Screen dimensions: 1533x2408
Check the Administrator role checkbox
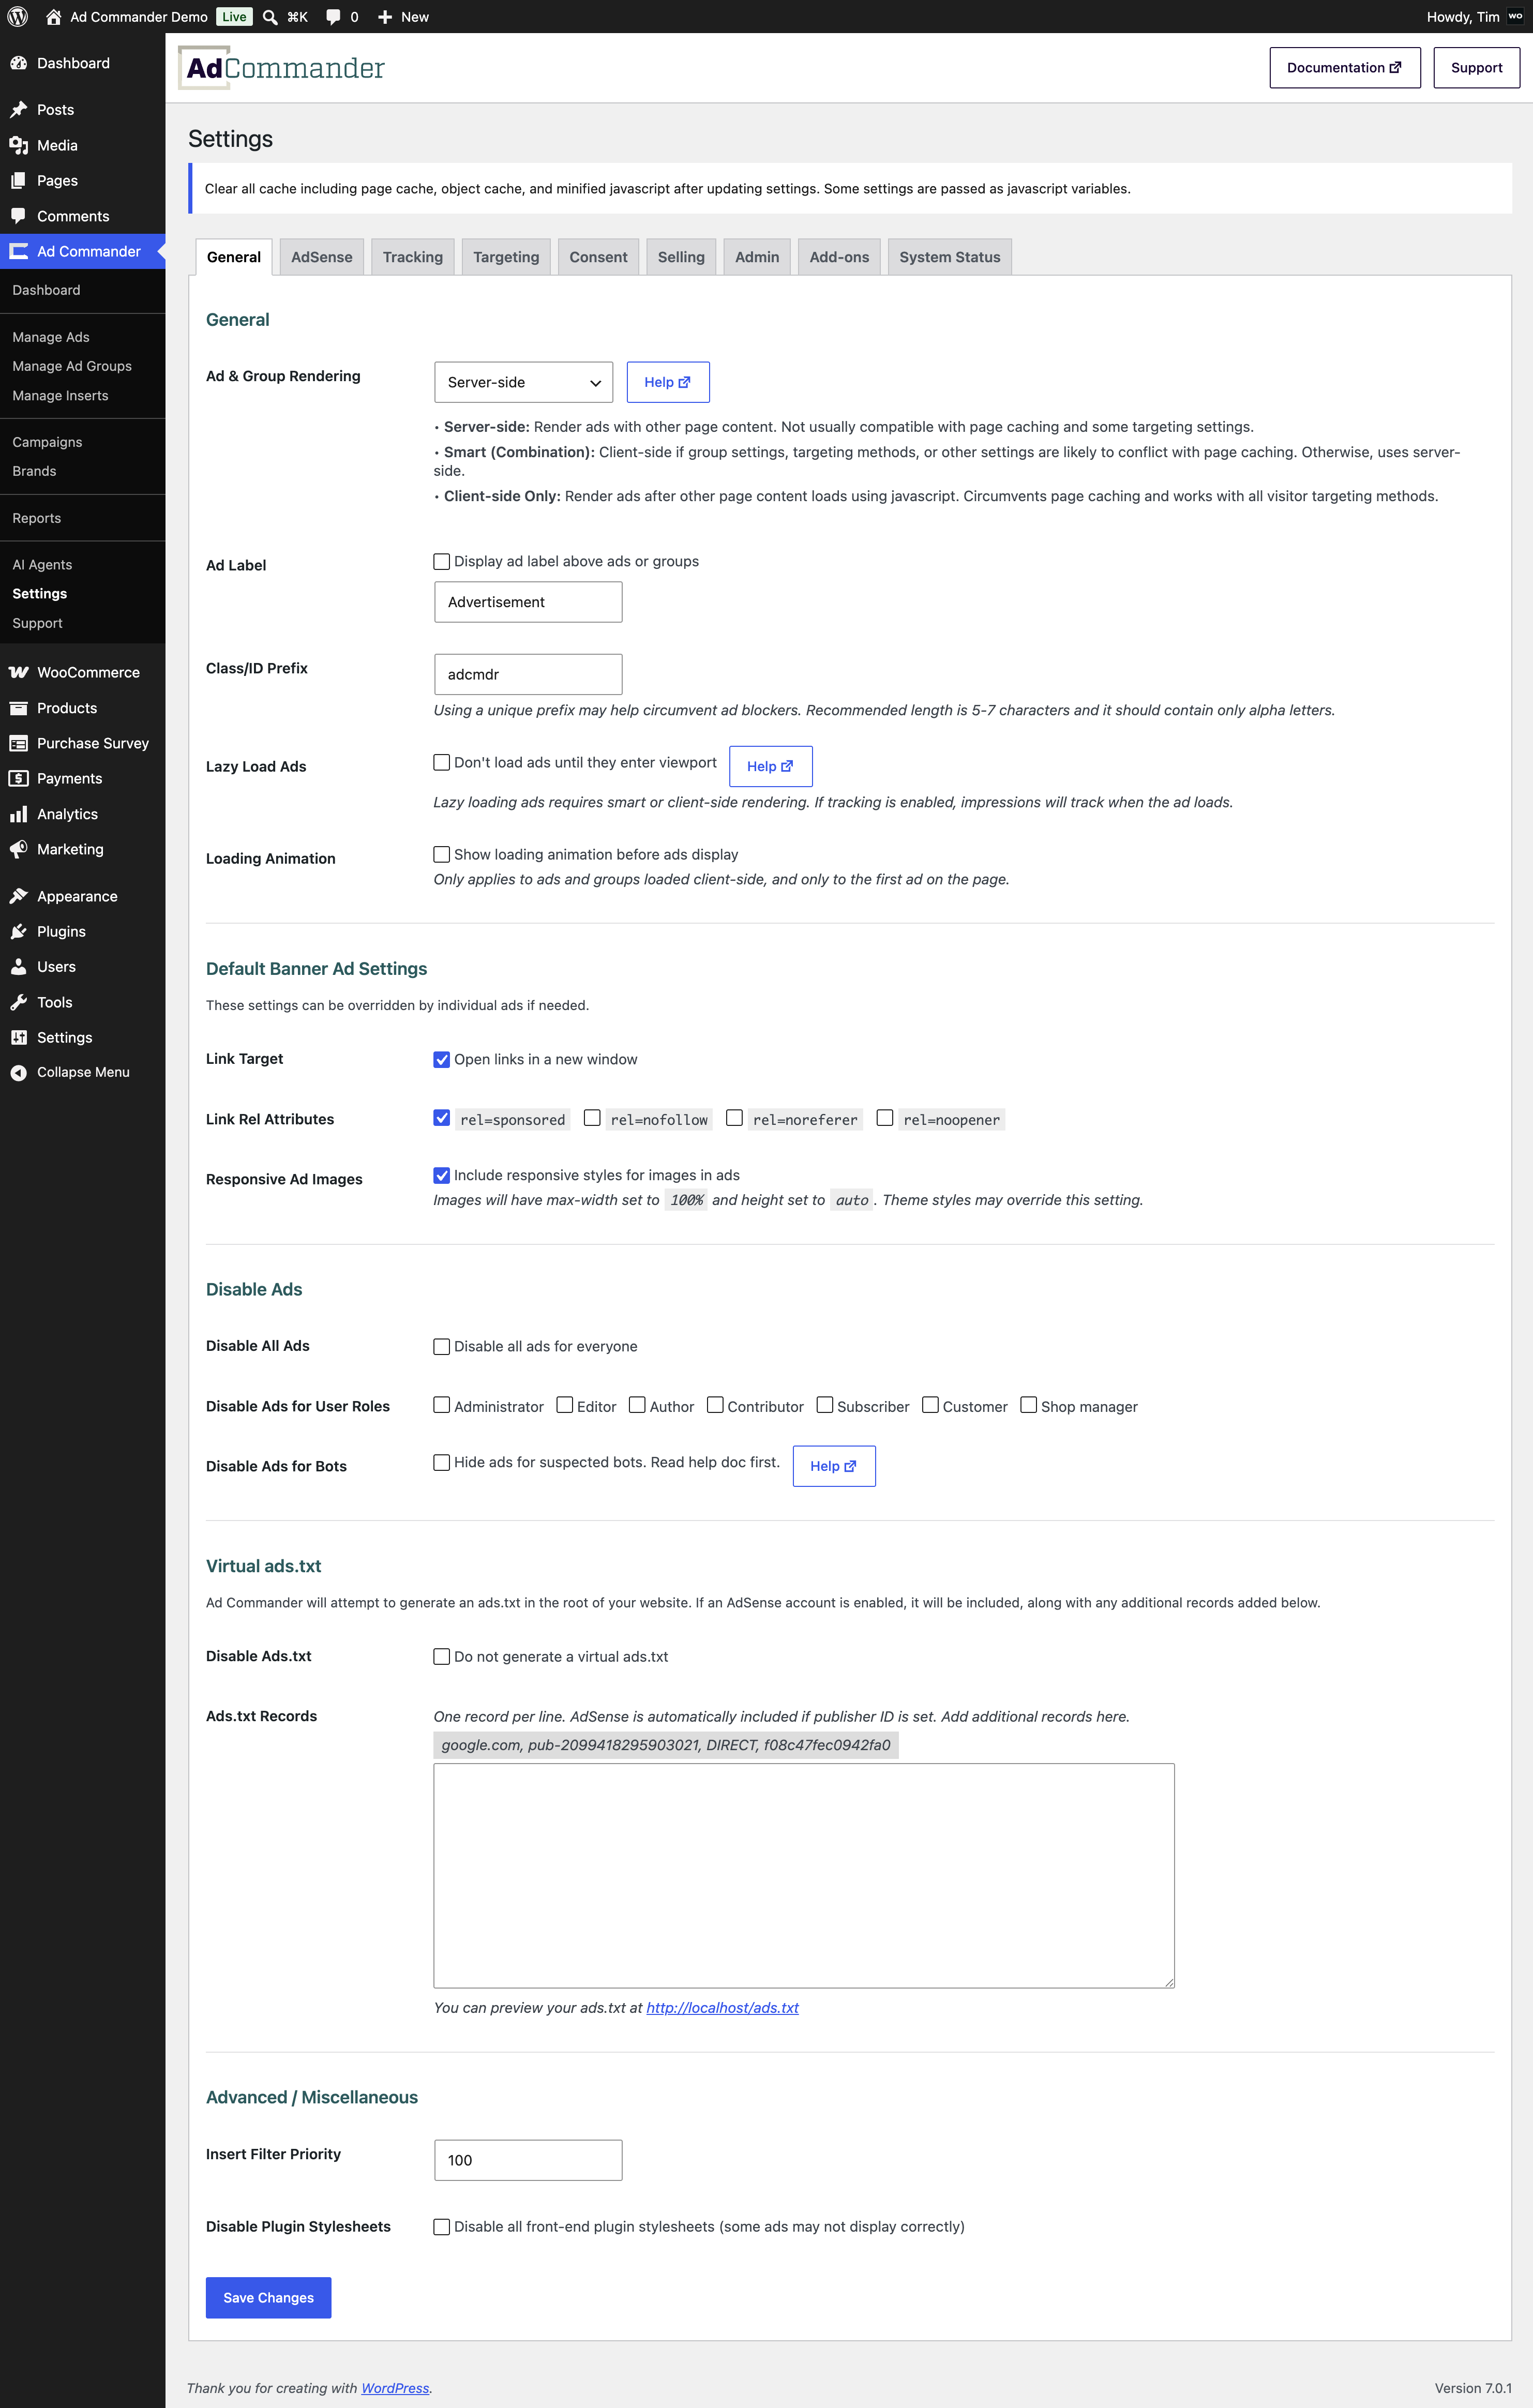pyautogui.click(x=441, y=1405)
